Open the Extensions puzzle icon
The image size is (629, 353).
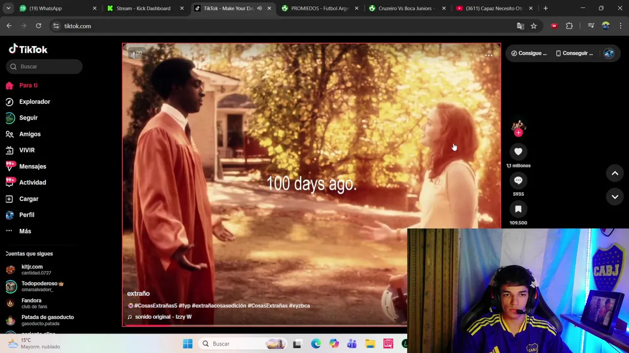click(570, 26)
